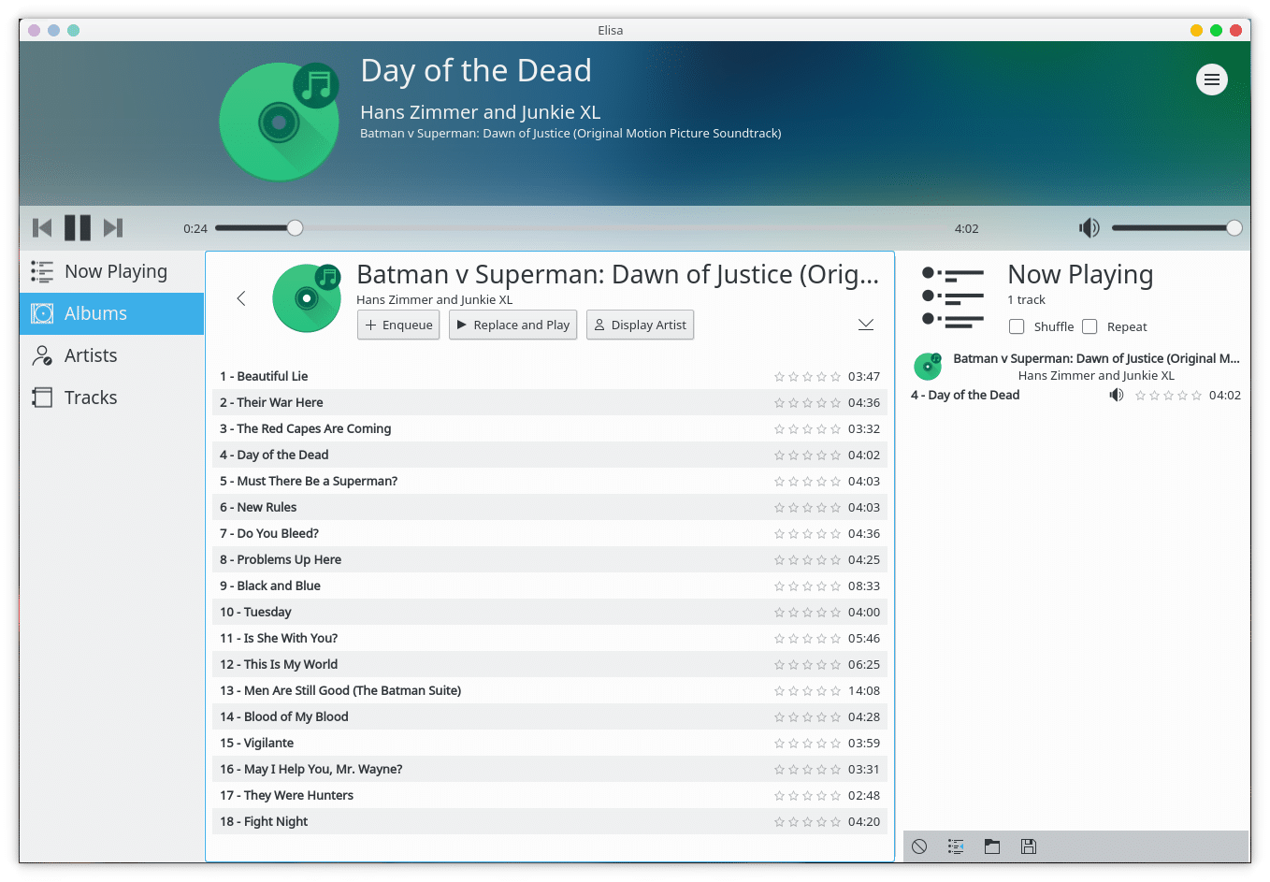1270x882 pixels.
Task: Click the speaker icon on playlist track row
Action: (1117, 395)
